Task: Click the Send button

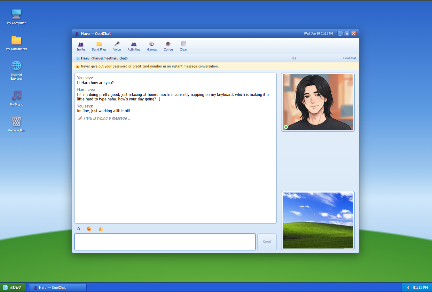Action: coord(267,242)
